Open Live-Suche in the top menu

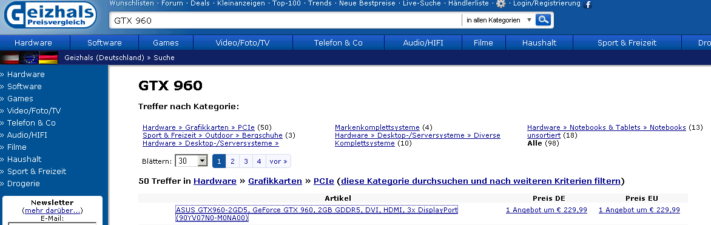tap(422, 3)
